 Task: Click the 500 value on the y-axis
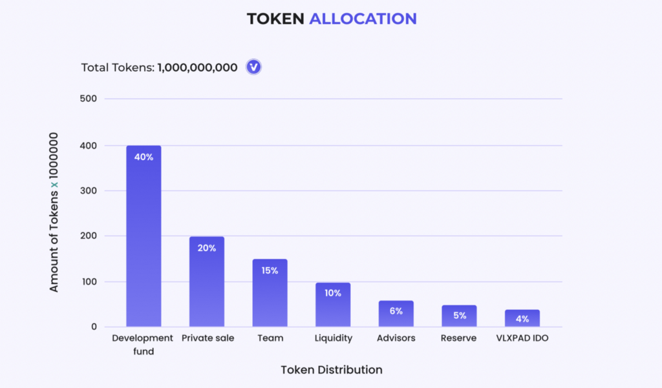tap(89, 99)
